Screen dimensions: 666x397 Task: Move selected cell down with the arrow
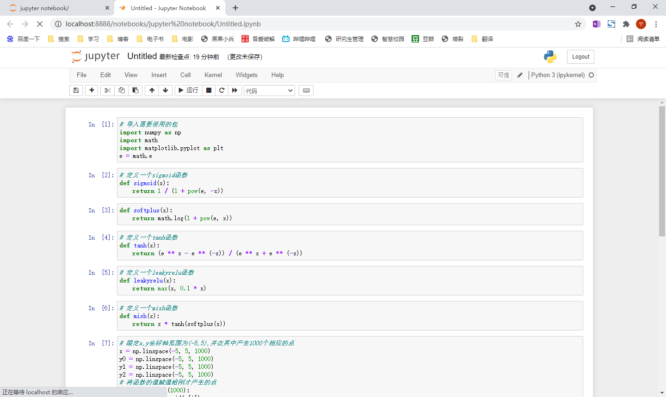166,90
